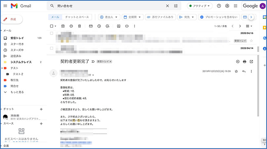The height and width of the screenshot is (149, 267).
Task: Open the 全期間 date filter dropdown
Action: point(133,17)
